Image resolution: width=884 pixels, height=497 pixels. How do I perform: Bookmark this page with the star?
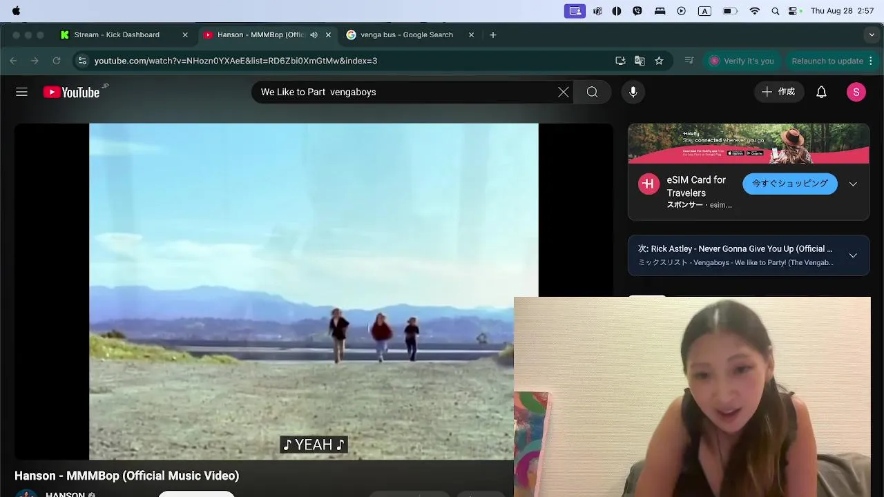[x=659, y=61]
